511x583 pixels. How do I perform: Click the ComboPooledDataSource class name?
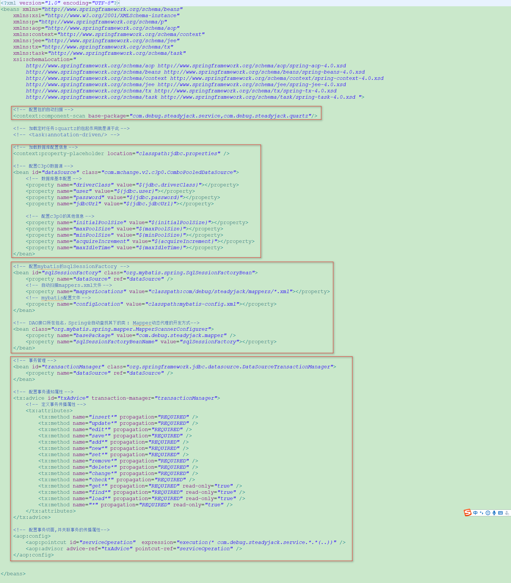tap(169, 172)
